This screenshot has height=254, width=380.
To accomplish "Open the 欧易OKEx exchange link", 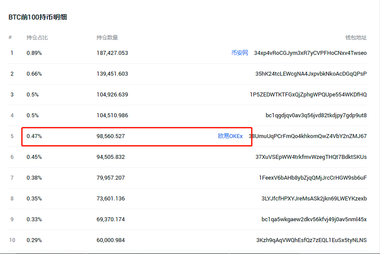I will coord(230,136).
